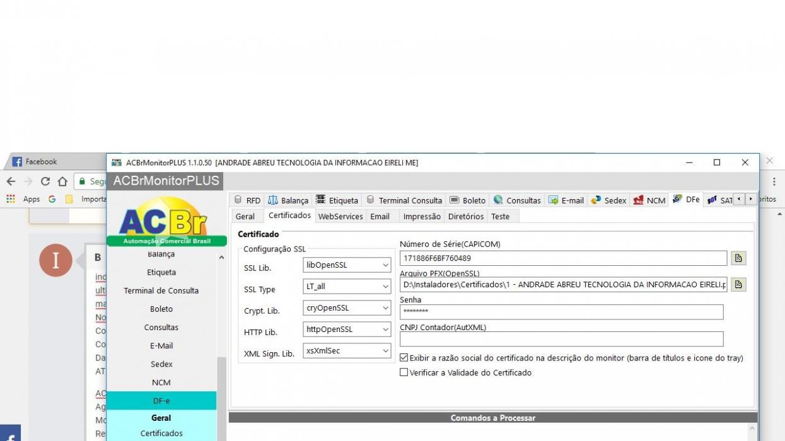Viewport: 785px width, 441px height.
Task: Click the Arquivo PFX path field
Action: pos(563,285)
